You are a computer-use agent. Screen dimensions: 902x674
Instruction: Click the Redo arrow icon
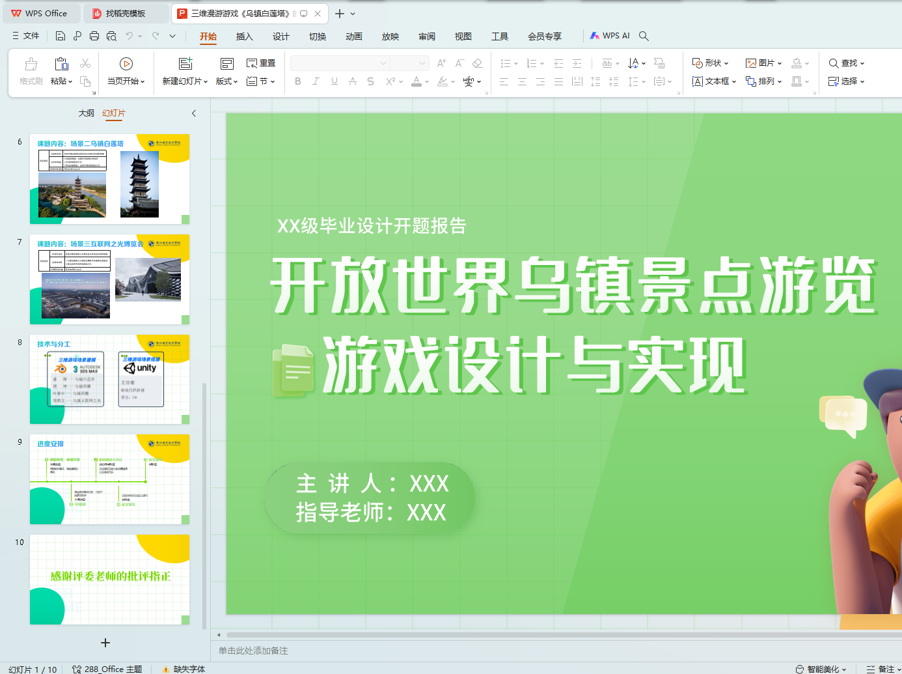pyautogui.click(x=156, y=36)
